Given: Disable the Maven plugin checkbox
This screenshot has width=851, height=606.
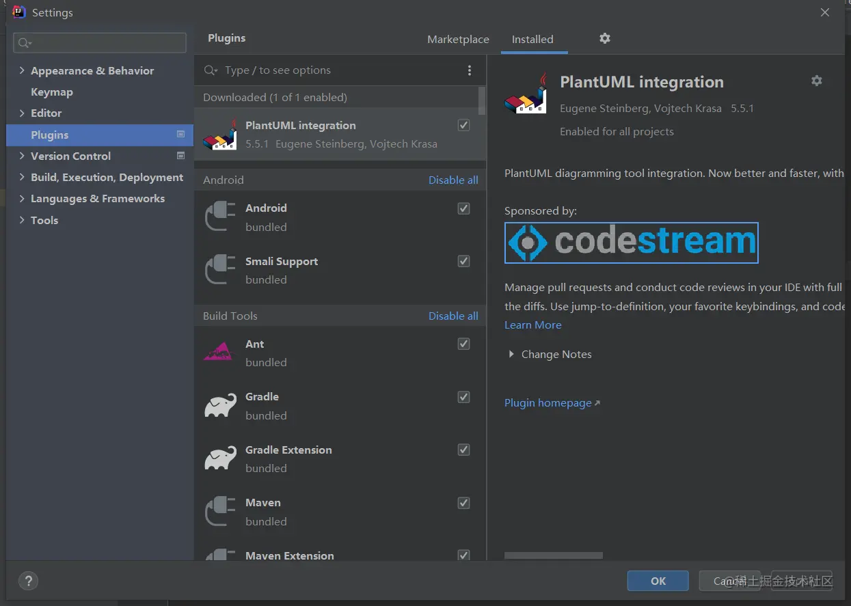Looking at the screenshot, I should (x=463, y=503).
